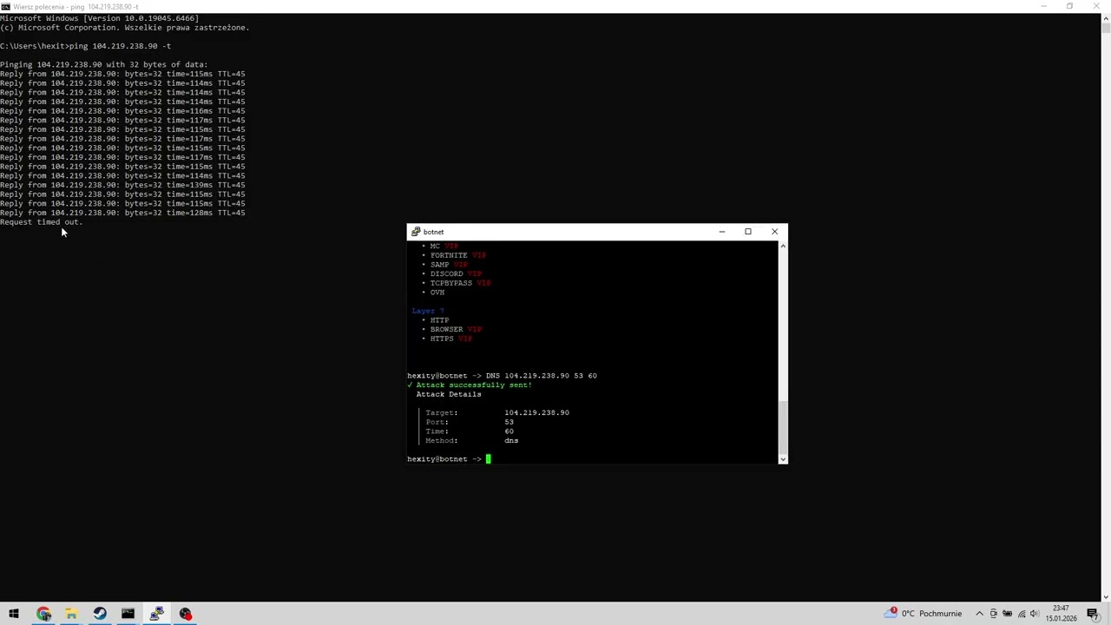Viewport: 1111px width, 625px height.
Task: Open the clock showing 23:47
Action: tap(1061, 614)
